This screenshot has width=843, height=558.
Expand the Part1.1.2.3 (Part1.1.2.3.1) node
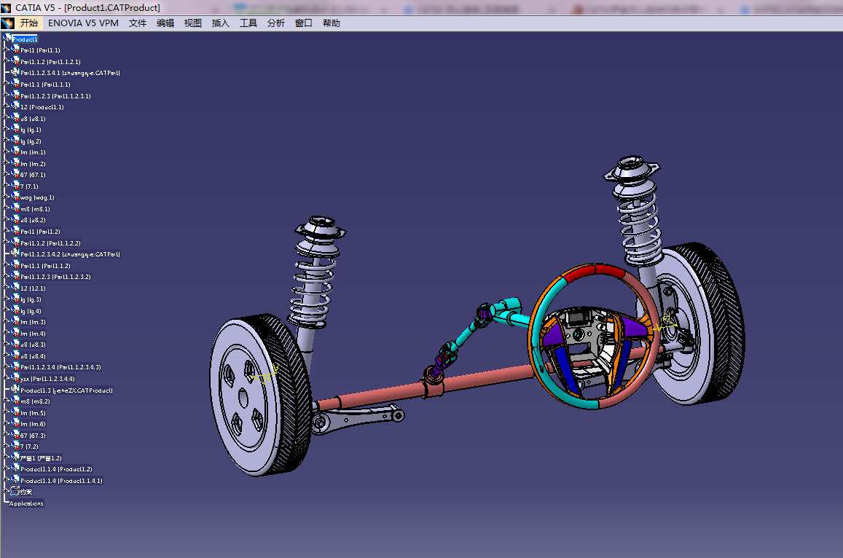click(5, 95)
